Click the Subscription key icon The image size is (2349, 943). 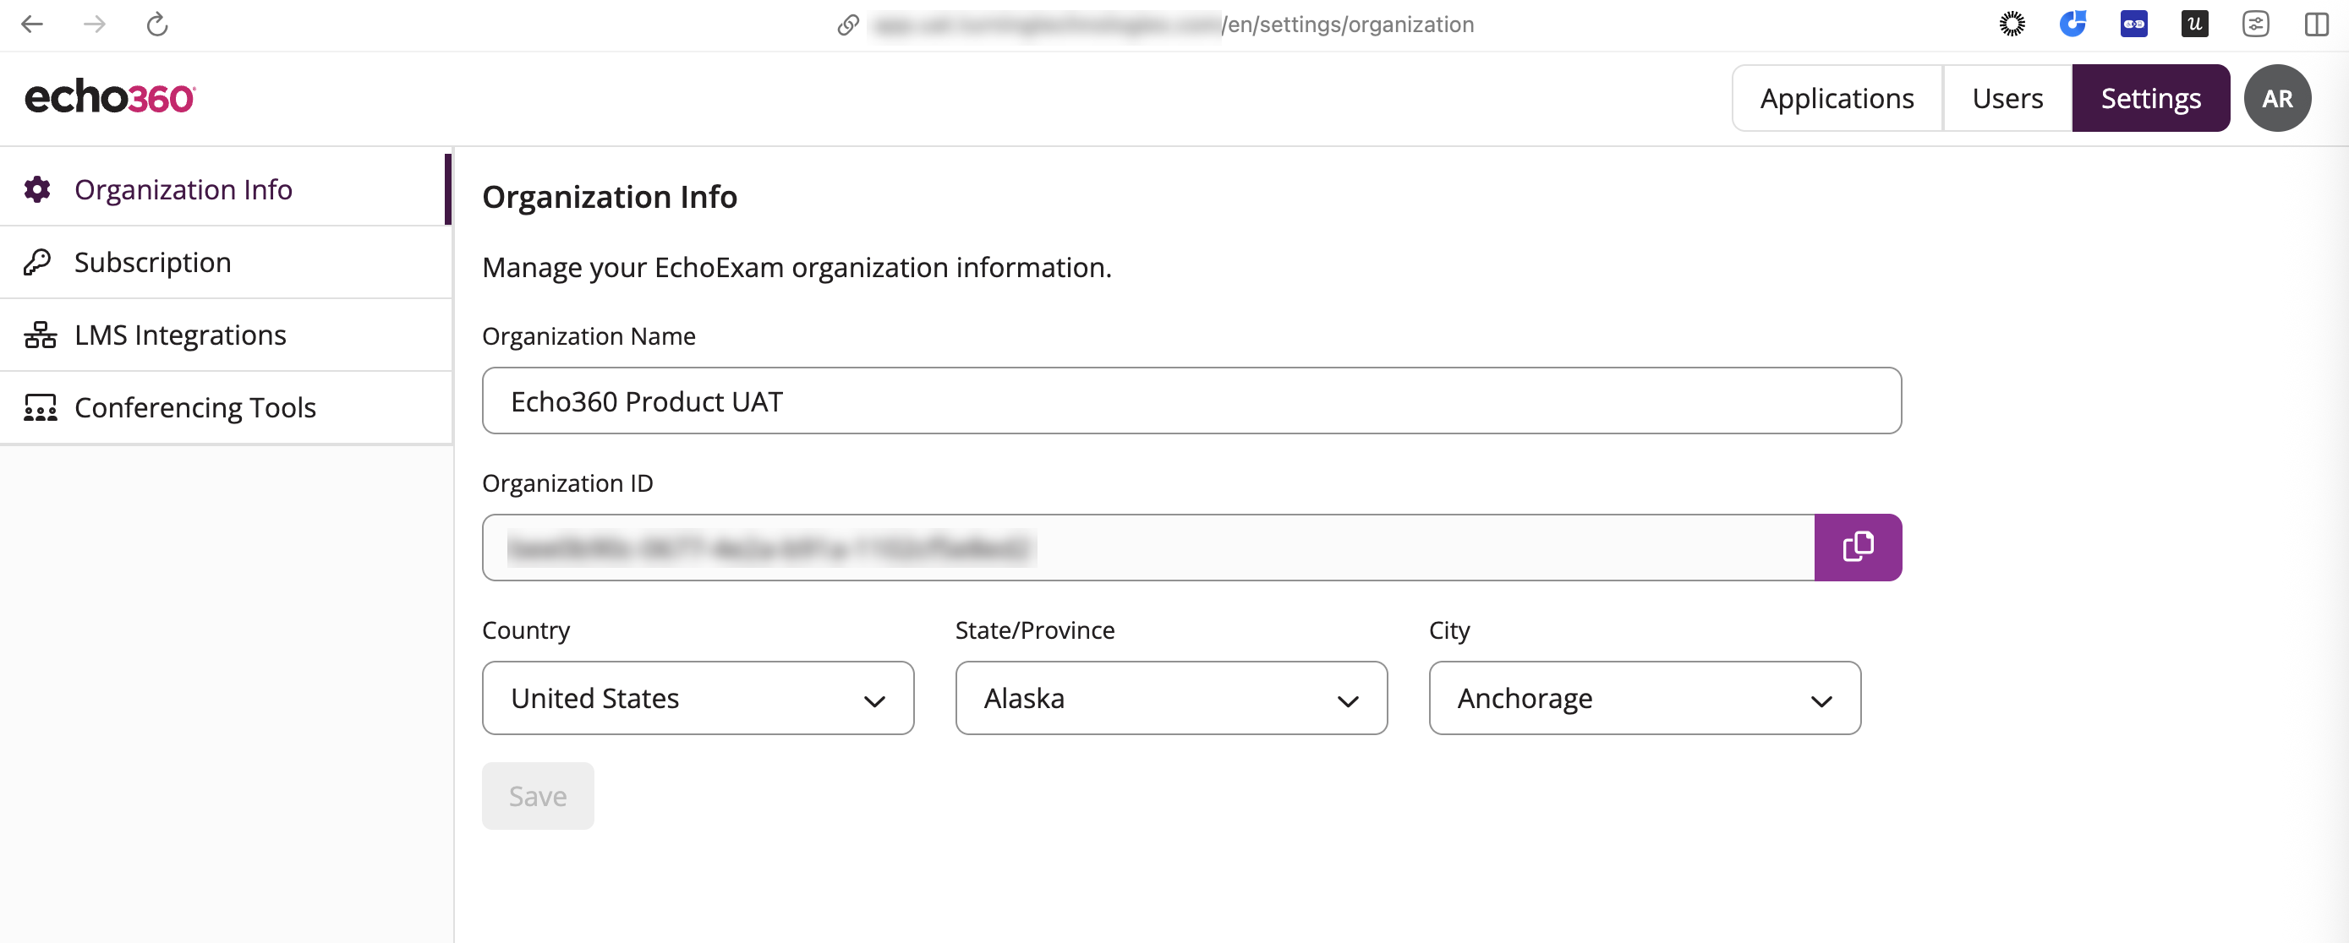[37, 263]
